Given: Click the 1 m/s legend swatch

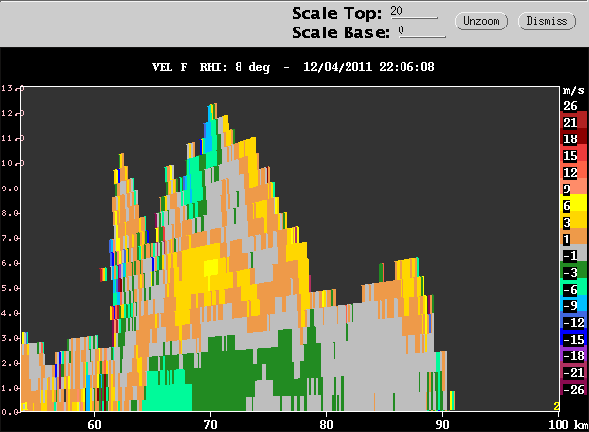Looking at the screenshot, I should pos(570,239).
